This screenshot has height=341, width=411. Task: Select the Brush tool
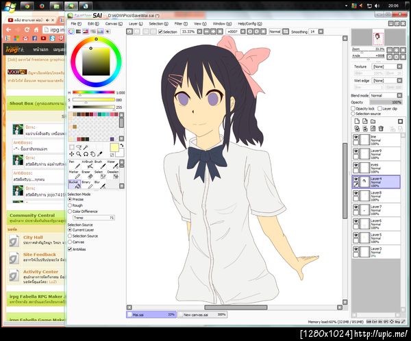(x=100, y=164)
